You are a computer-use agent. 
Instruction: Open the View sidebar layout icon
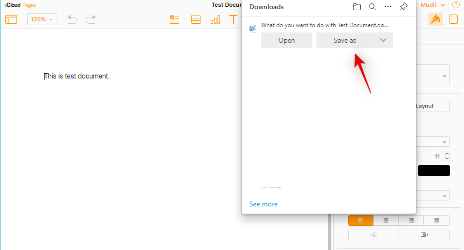click(11, 19)
